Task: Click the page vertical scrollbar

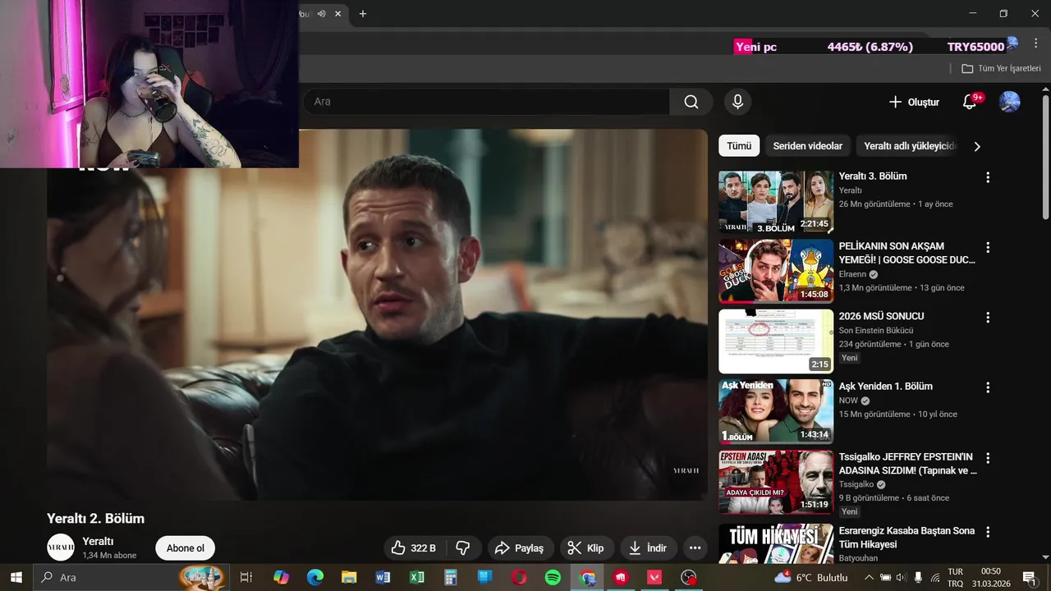Action: coord(1045,156)
